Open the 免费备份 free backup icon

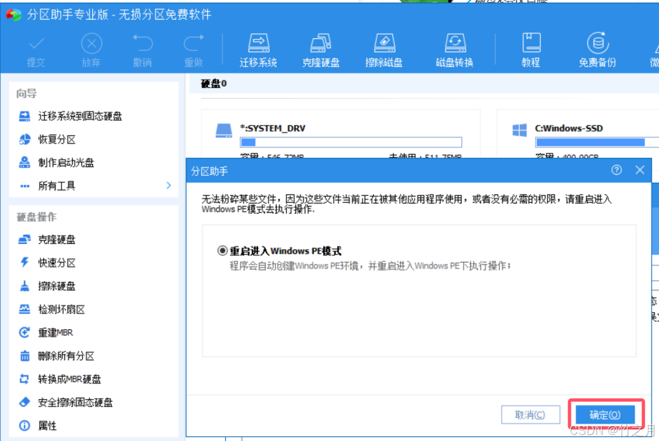pyautogui.click(x=598, y=50)
